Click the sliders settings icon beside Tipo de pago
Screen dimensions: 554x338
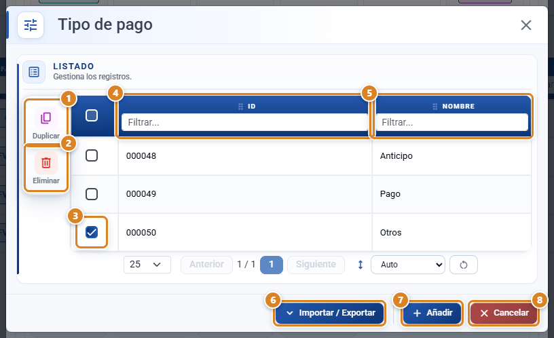pos(31,25)
